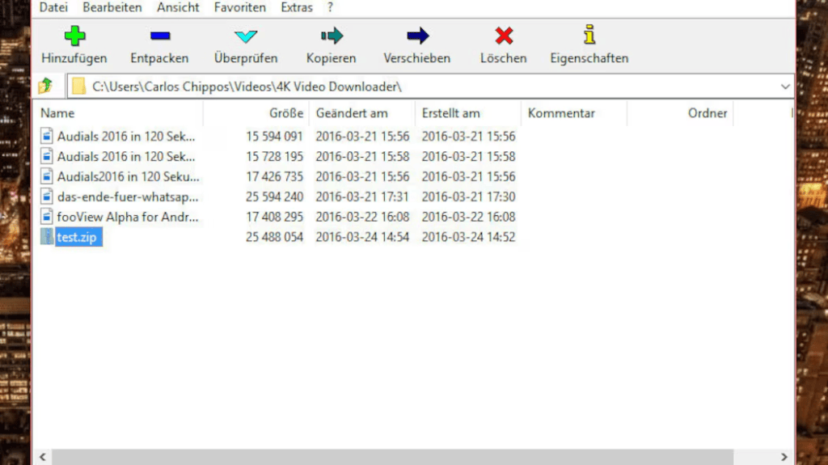Click the horizontal scrollbar right arrow
Screen dimensions: 828x465
(784, 458)
